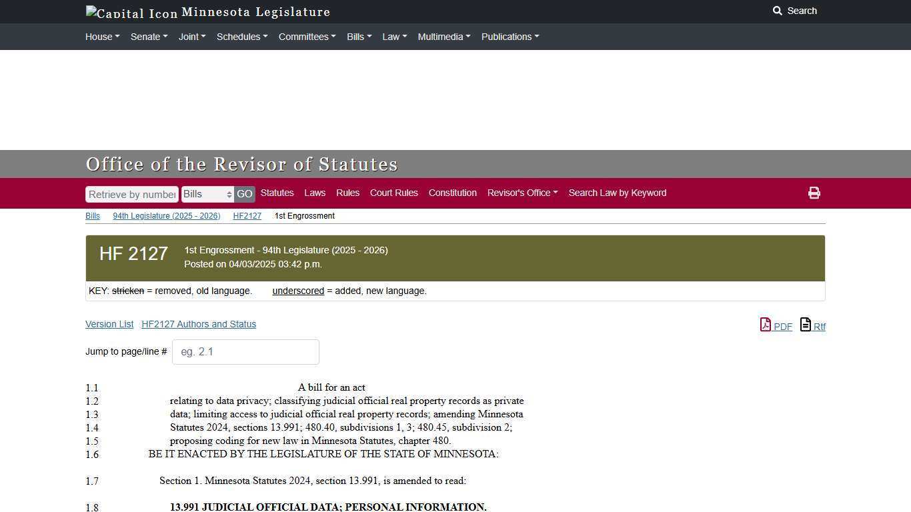Open the Bills document type selector
This screenshot has width=911, height=512.
point(207,193)
